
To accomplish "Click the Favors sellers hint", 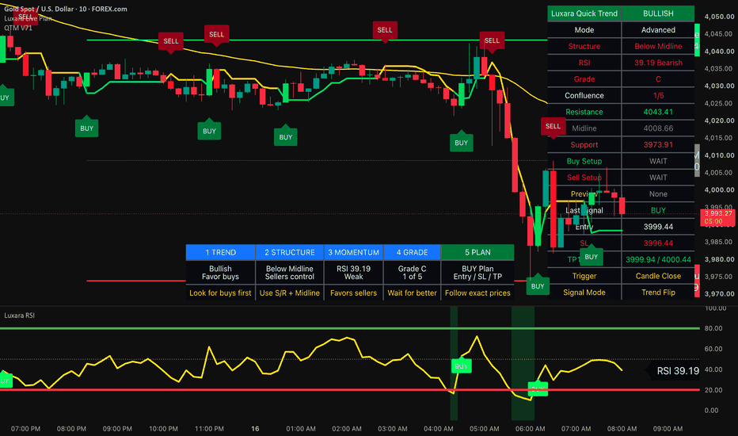I will (353, 293).
